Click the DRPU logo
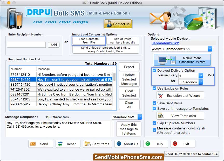Image resolution: width=224 pixels, height=161 pixels. [x=39, y=12]
